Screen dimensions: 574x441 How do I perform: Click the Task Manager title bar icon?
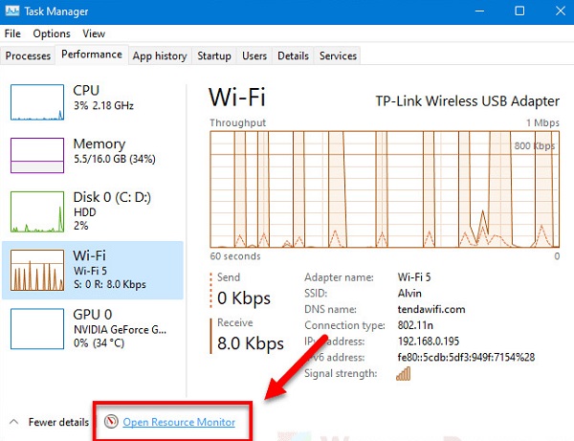12,11
